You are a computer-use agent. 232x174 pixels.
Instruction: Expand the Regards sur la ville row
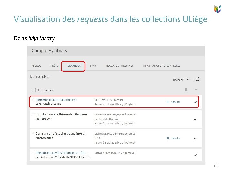click(195, 155)
